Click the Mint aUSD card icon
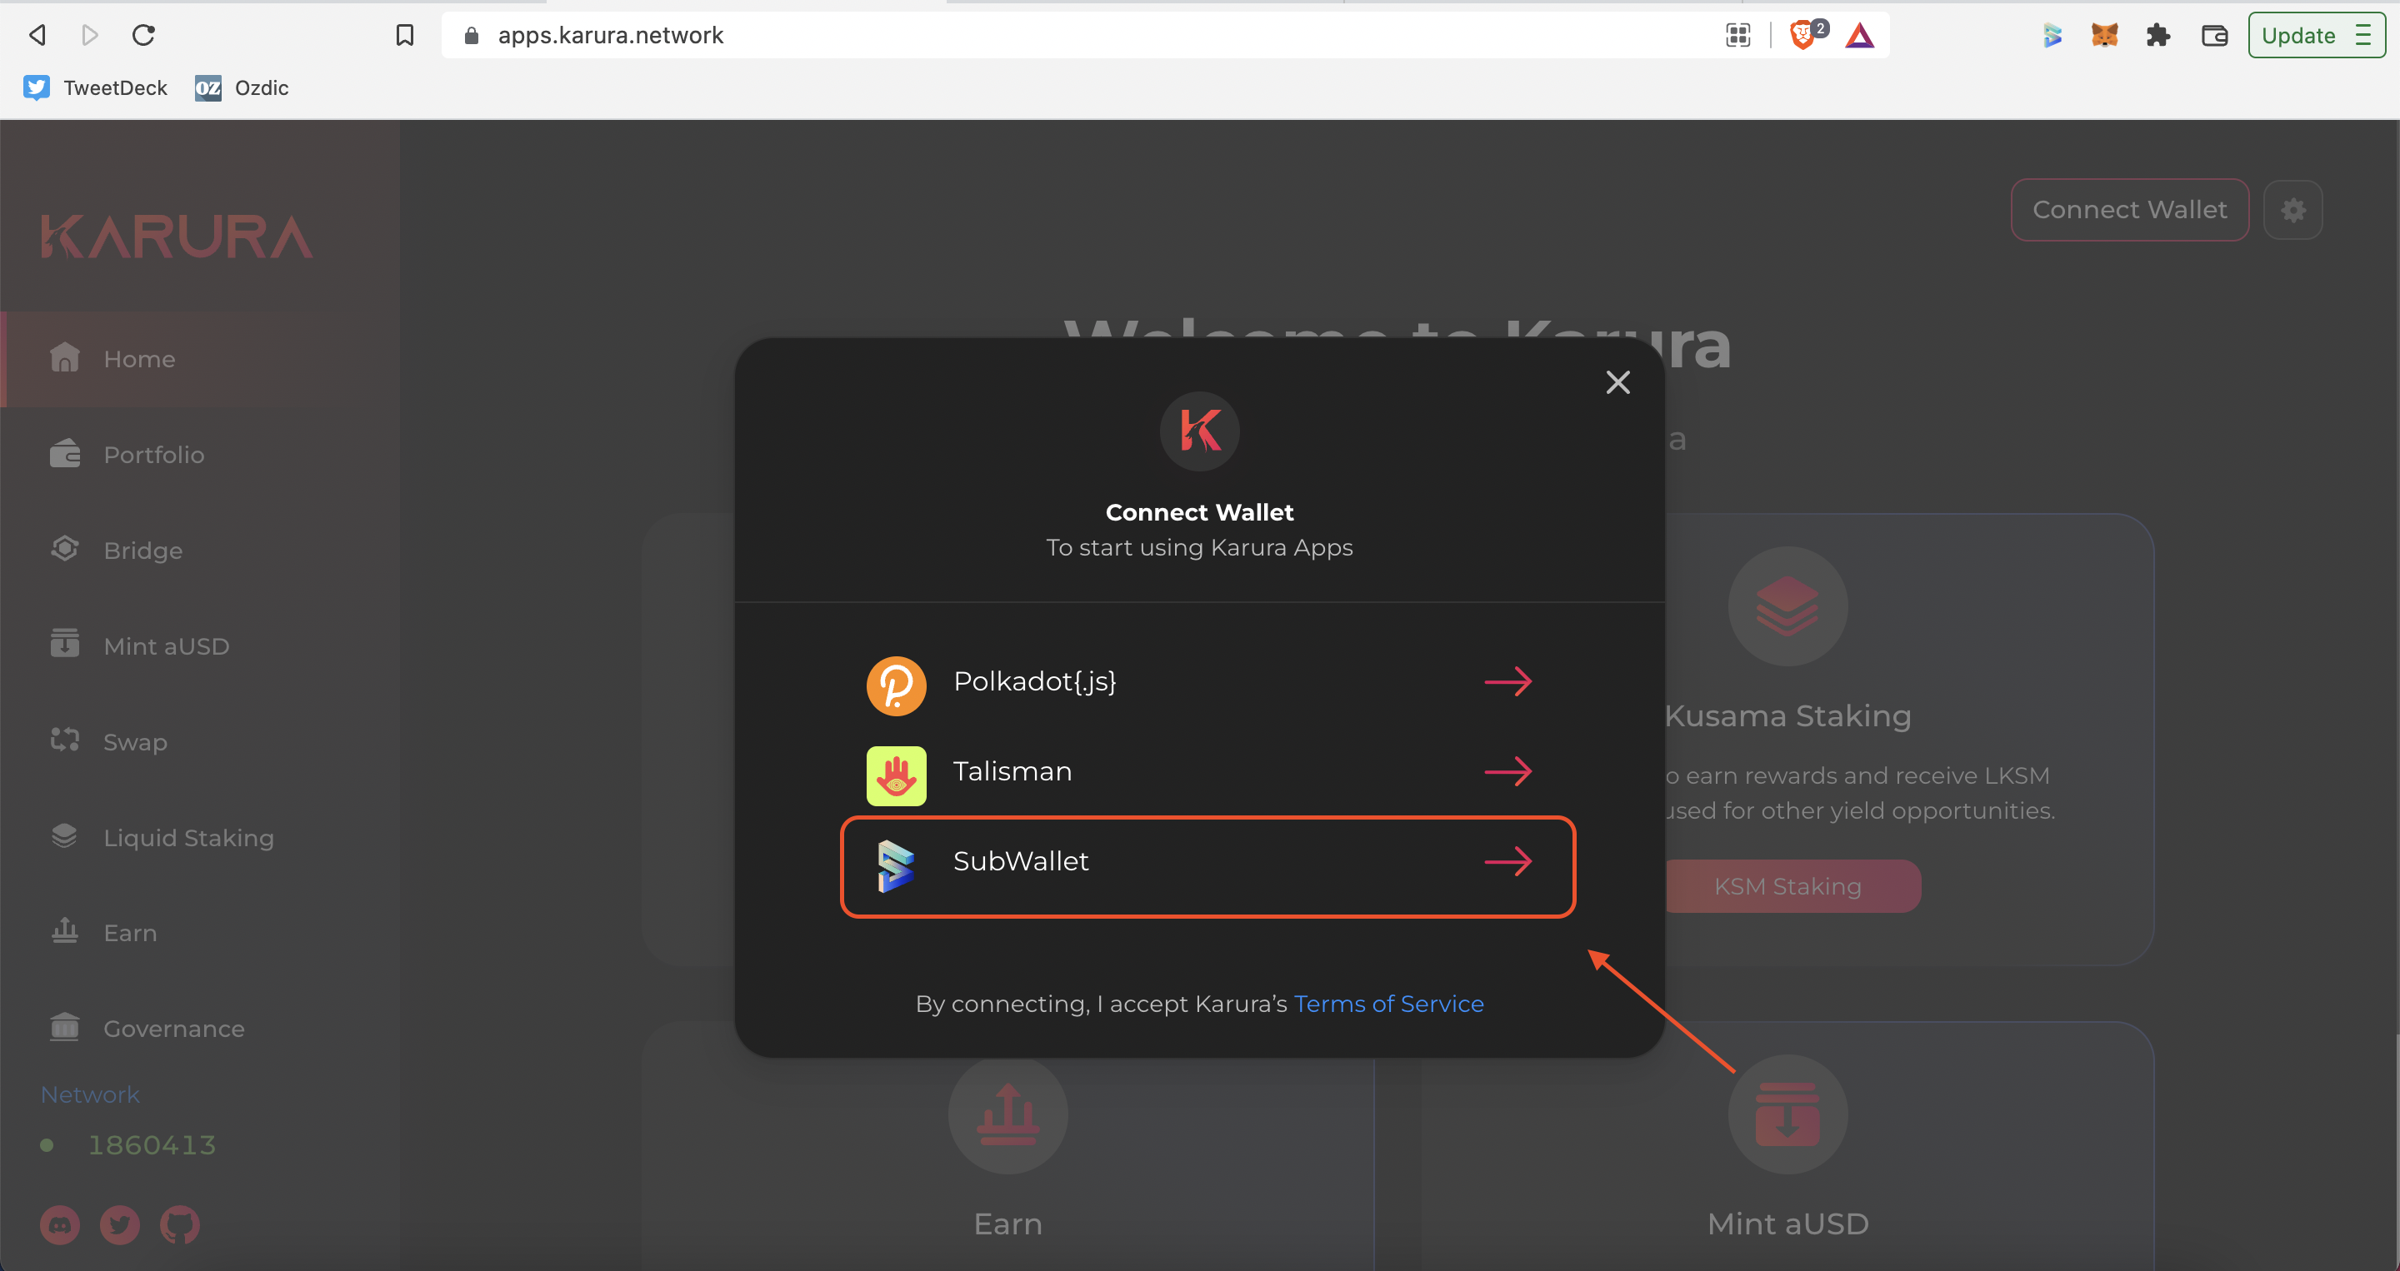The image size is (2400, 1271). click(x=1787, y=1114)
